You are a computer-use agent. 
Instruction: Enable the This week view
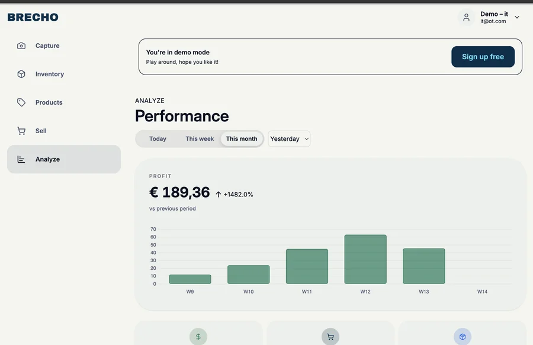pyautogui.click(x=199, y=138)
